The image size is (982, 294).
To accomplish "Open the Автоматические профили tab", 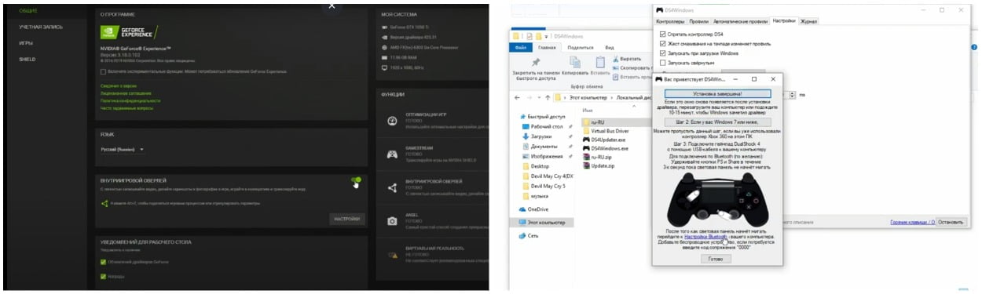I will coord(740,21).
